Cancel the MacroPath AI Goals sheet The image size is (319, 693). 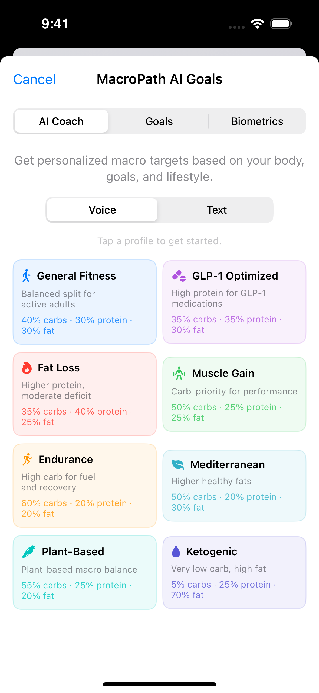pyautogui.click(x=34, y=79)
